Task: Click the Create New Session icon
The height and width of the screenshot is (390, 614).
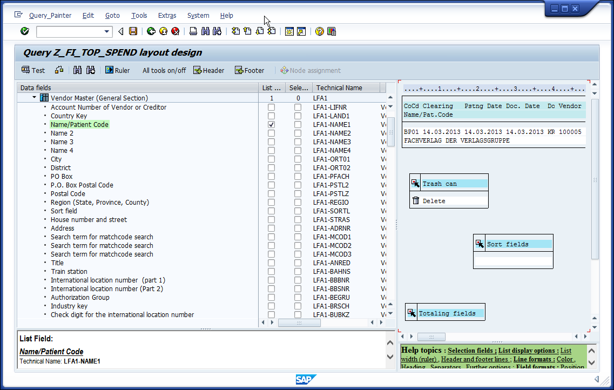Action: pos(289,31)
